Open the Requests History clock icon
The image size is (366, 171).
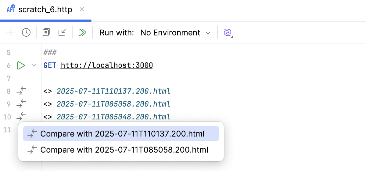coord(26,32)
